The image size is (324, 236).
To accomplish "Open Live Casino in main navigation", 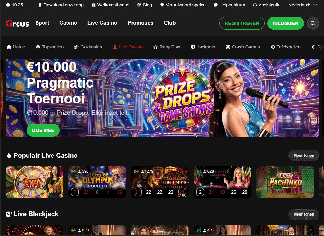I will [x=102, y=23].
